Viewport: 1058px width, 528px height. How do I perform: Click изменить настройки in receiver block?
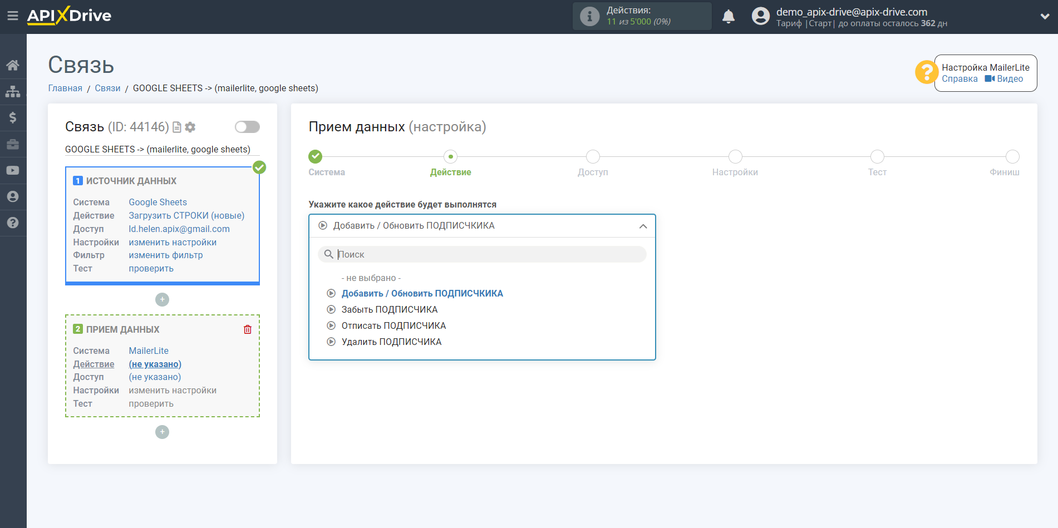173,391
